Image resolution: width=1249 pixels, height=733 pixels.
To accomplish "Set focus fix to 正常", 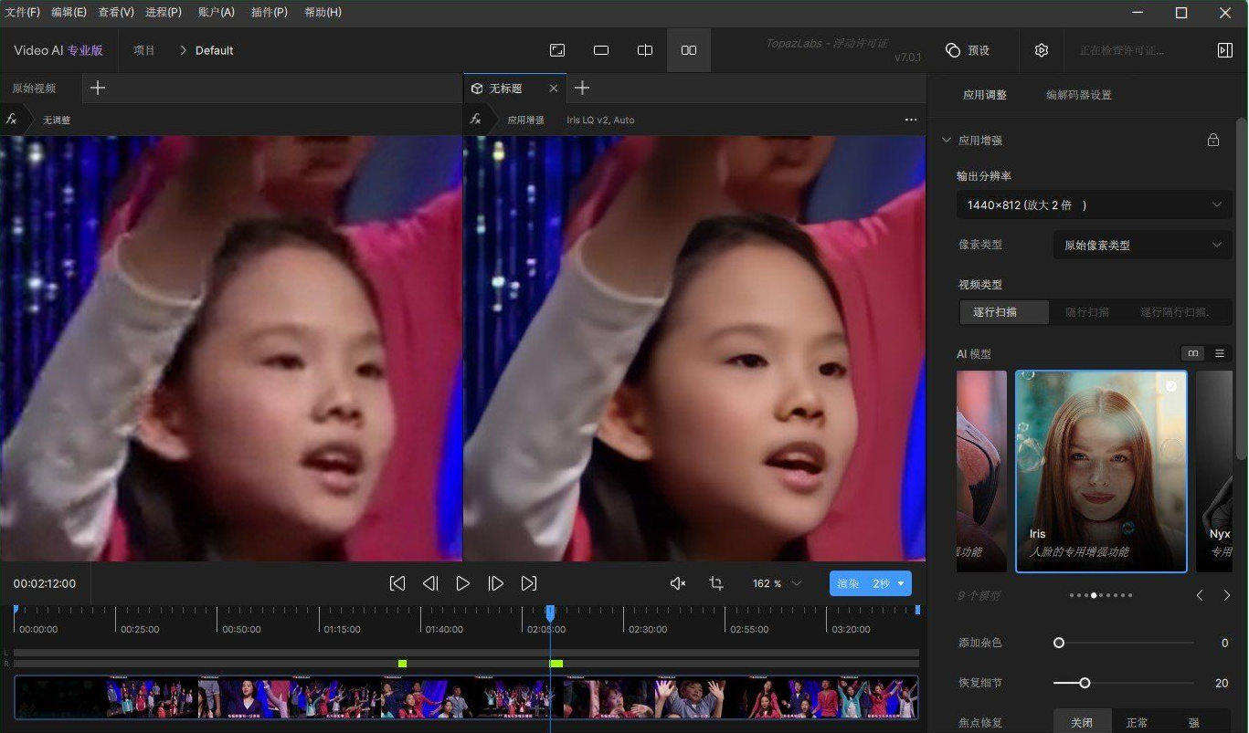I will pos(1137,722).
